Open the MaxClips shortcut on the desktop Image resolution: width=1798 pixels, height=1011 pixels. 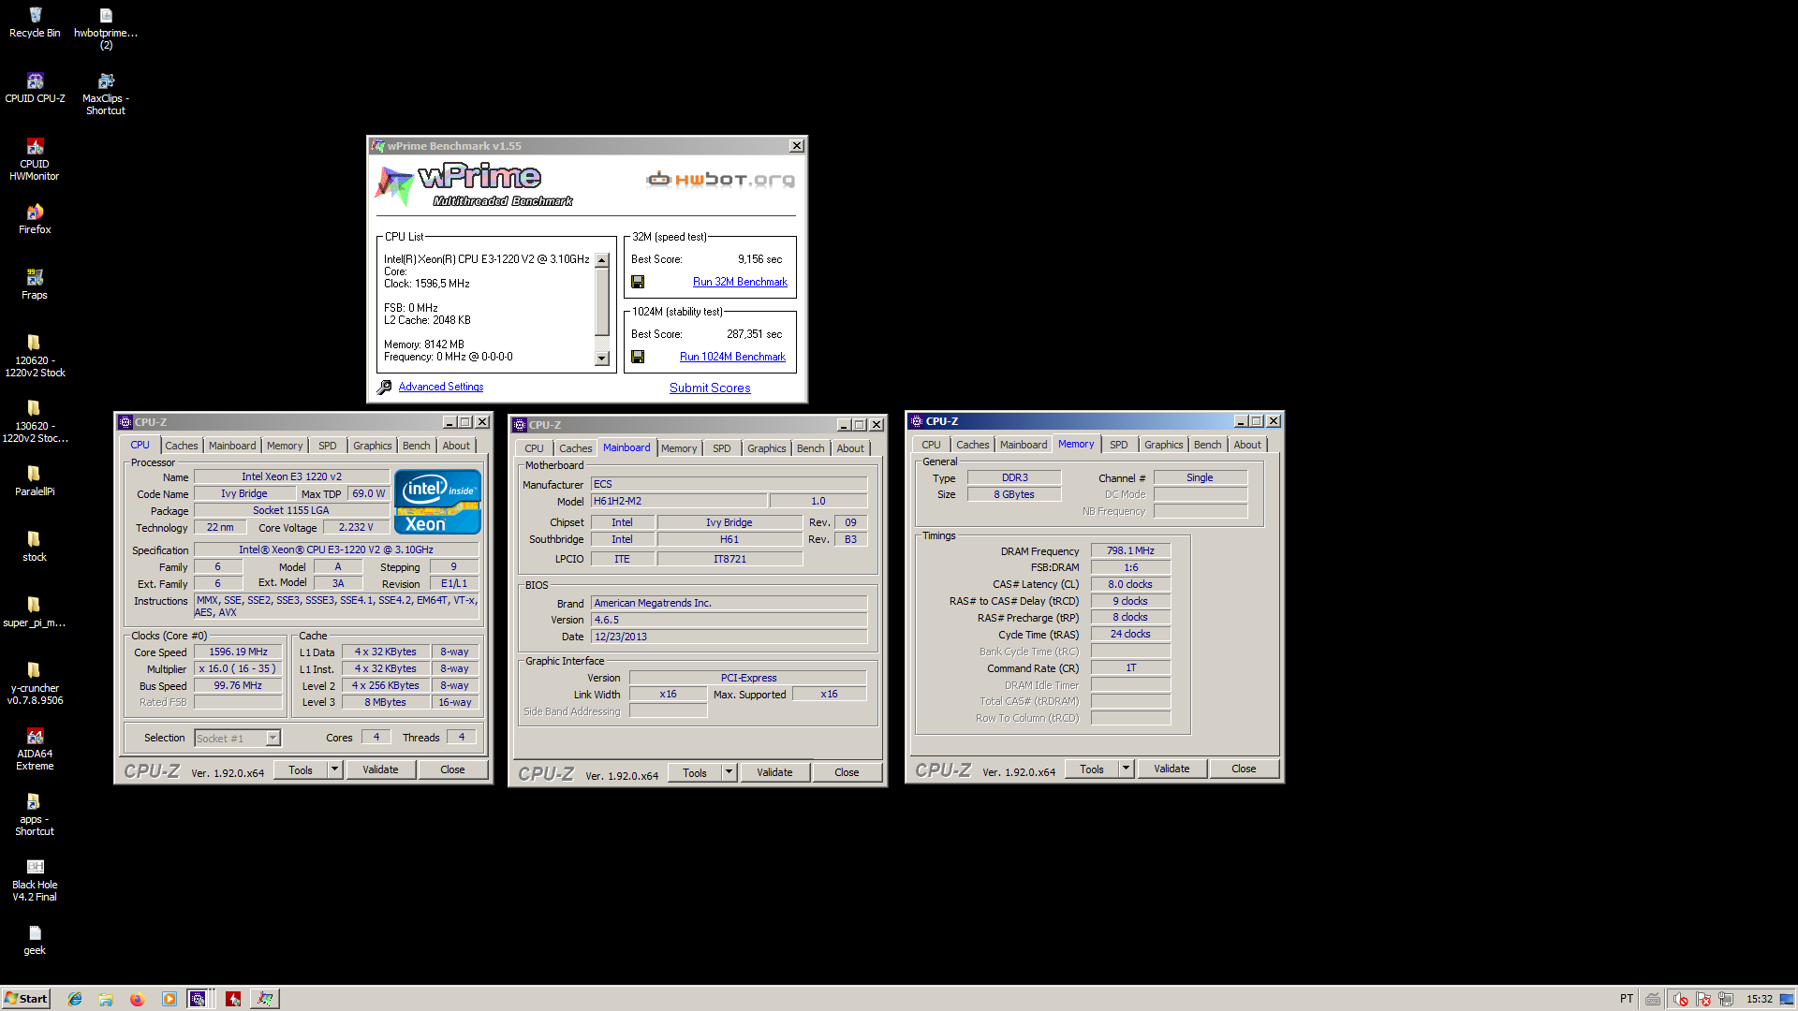click(106, 94)
